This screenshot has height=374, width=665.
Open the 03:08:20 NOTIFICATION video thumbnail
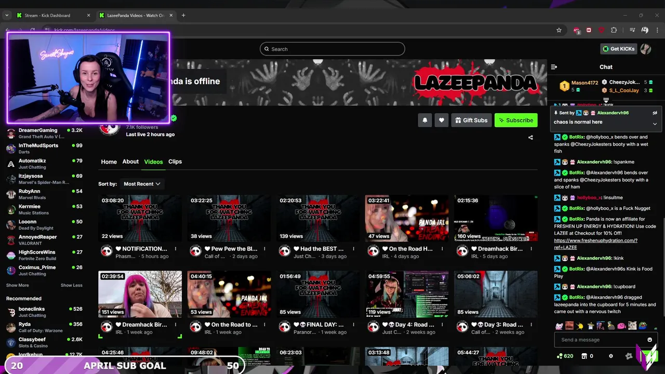pos(140,218)
